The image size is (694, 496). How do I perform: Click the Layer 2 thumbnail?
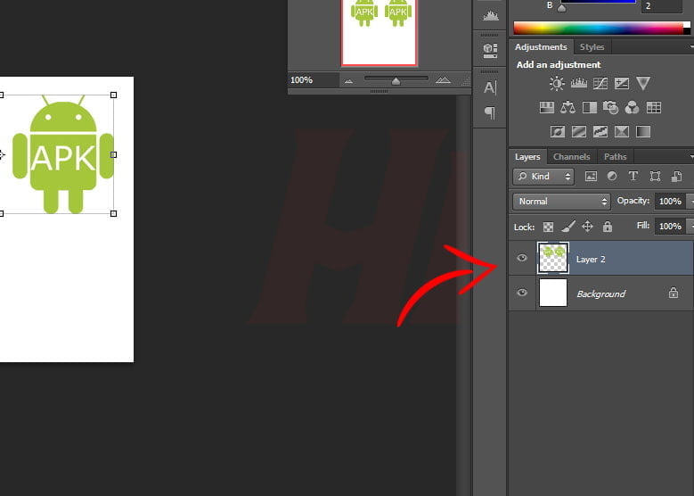click(553, 258)
